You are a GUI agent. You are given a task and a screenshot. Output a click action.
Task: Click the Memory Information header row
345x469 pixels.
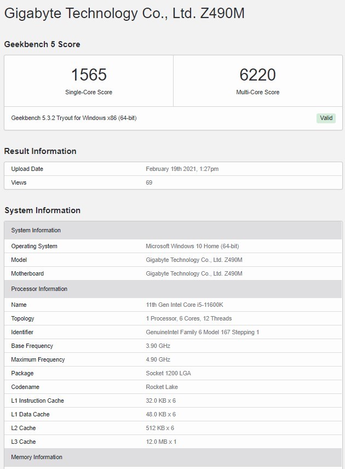[x=173, y=457]
